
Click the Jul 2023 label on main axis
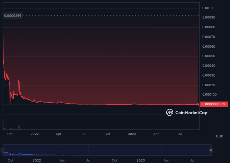180,134
